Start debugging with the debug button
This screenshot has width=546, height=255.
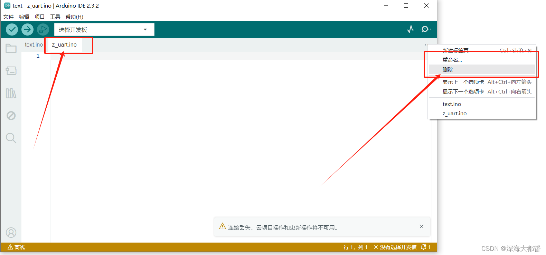43,29
